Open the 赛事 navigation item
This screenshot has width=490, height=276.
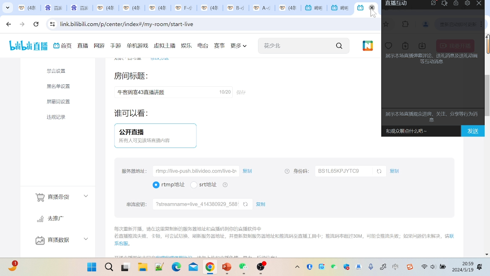click(x=219, y=46)
